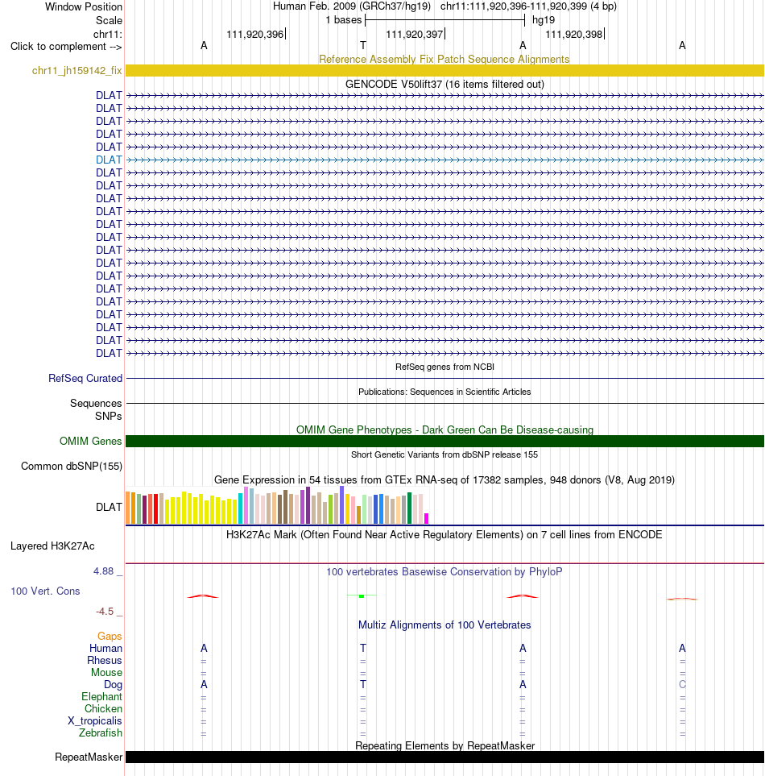Screen dimensions: 765x776
Task: Click the Scale track label
Action: pos(109,20)
